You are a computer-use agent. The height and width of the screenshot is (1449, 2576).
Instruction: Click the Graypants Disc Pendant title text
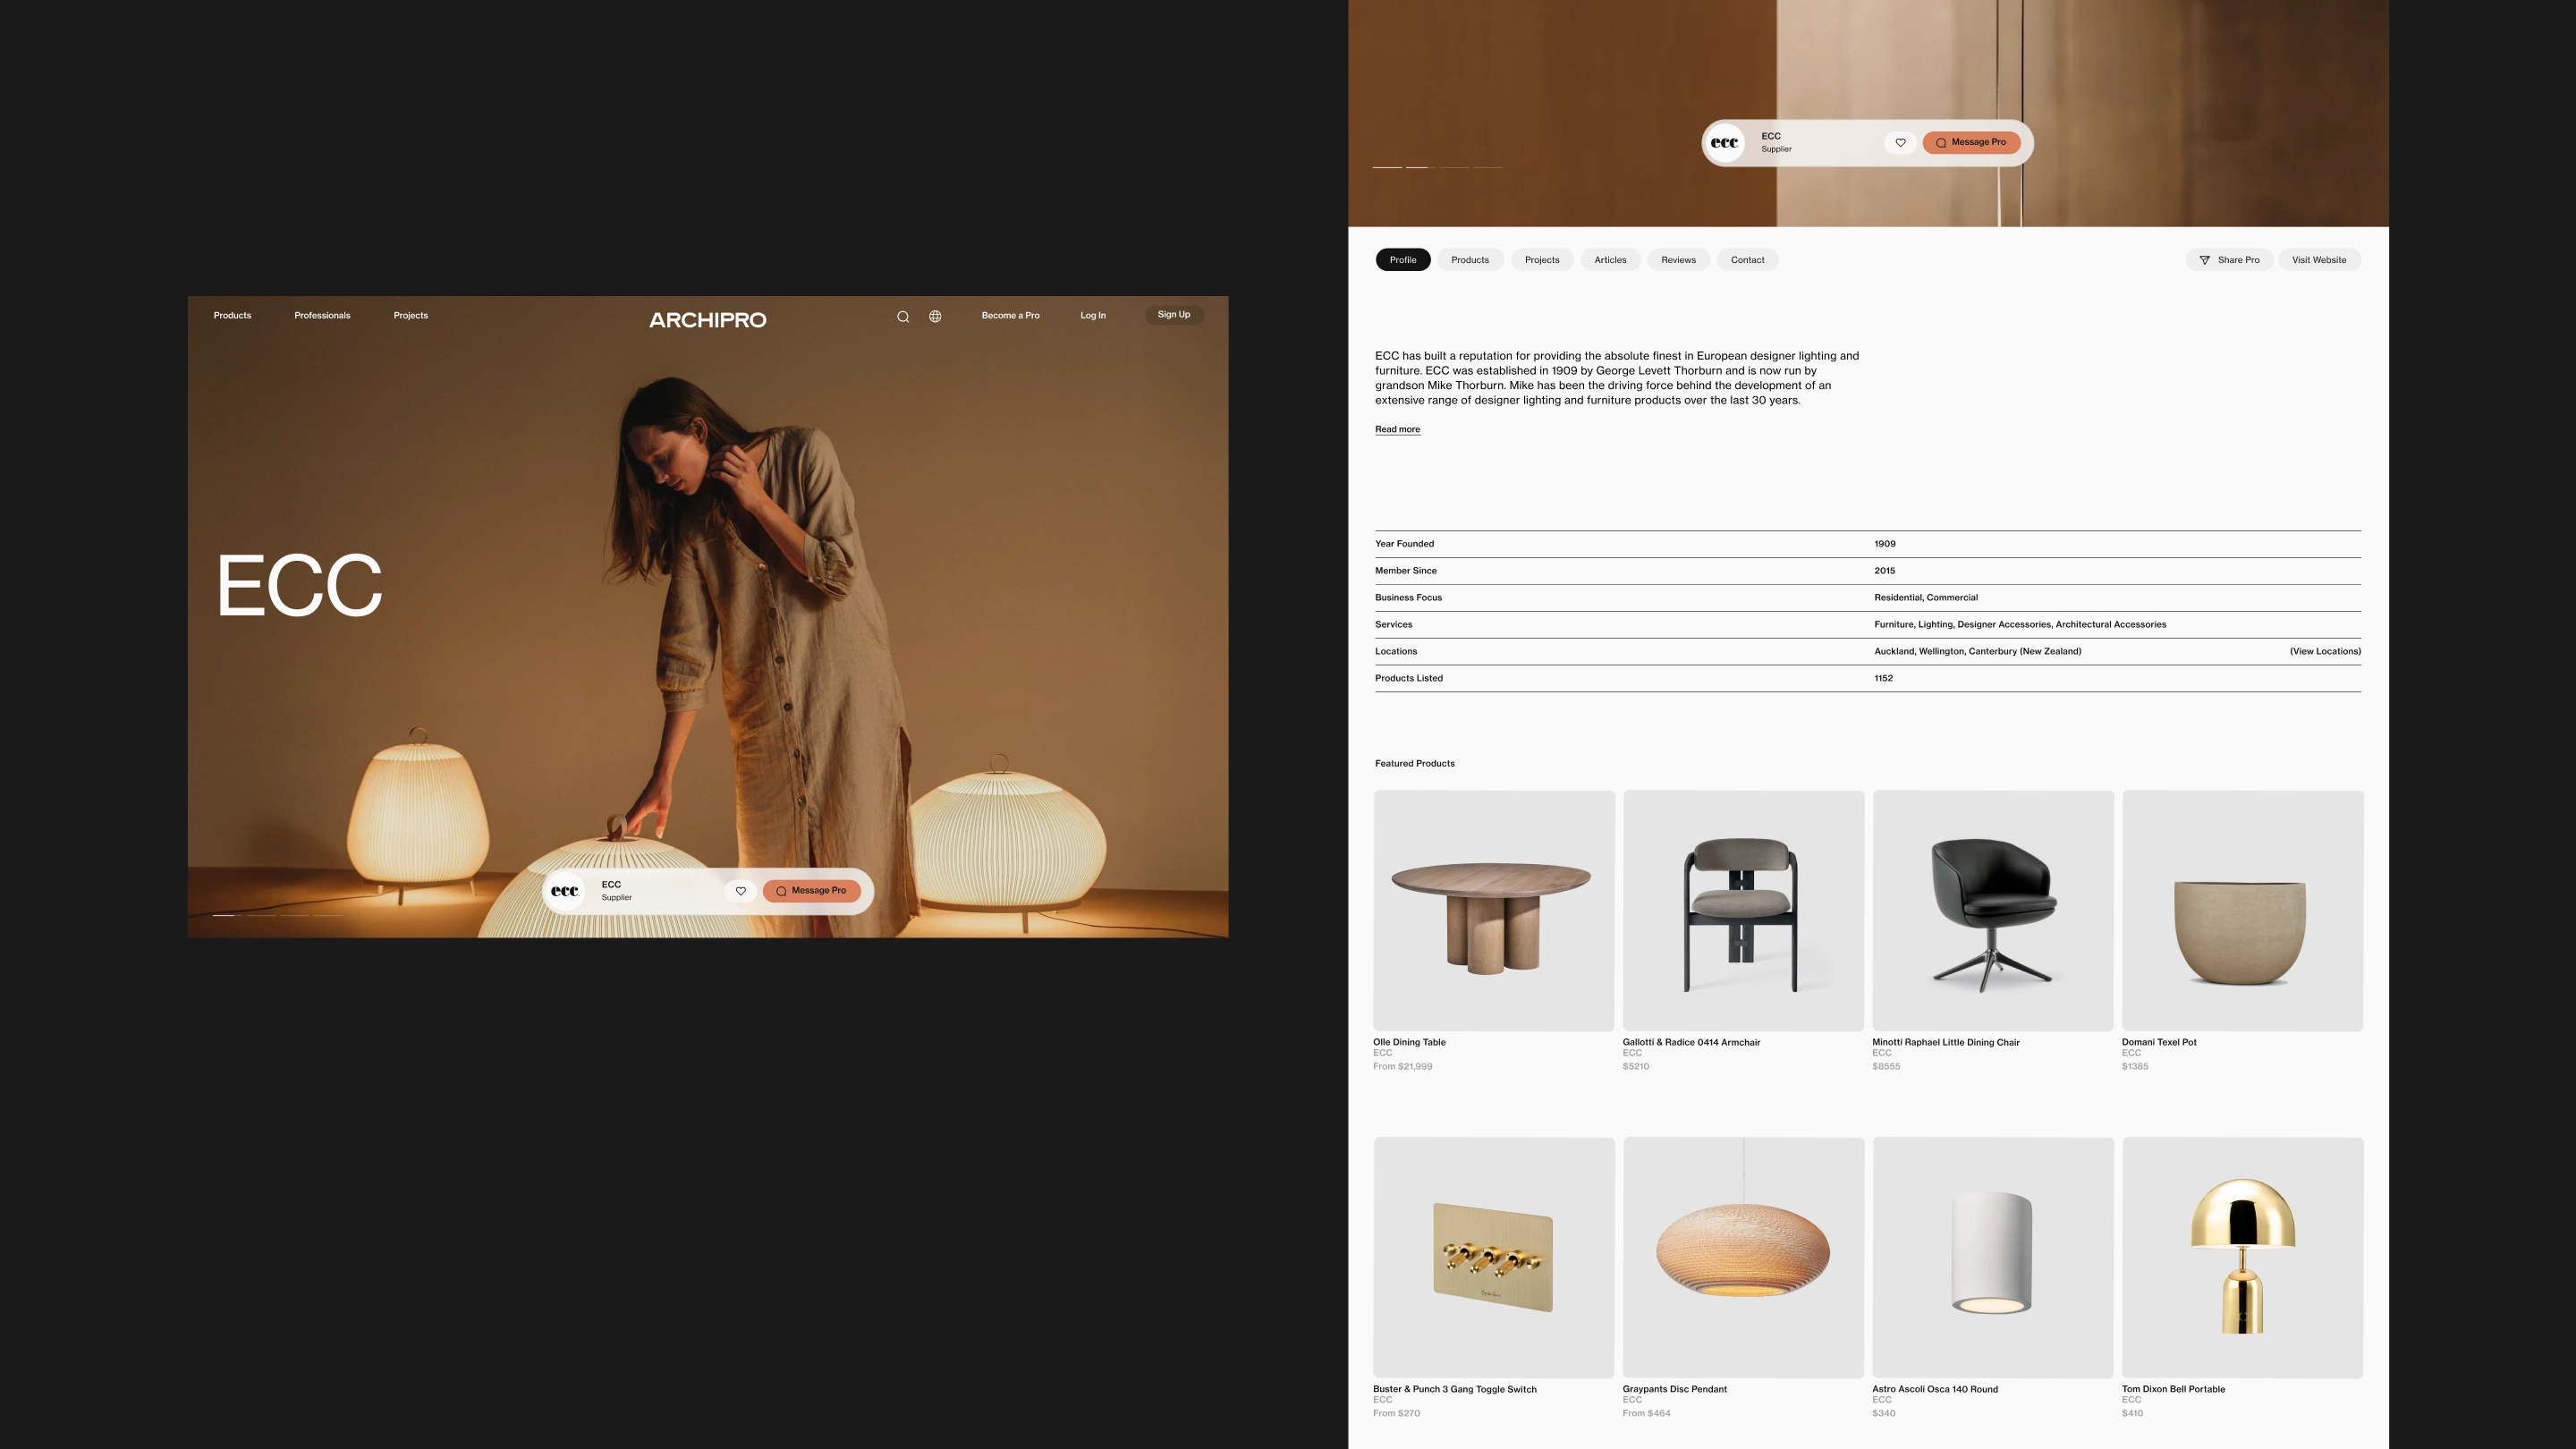(x=1674, y=1389)
